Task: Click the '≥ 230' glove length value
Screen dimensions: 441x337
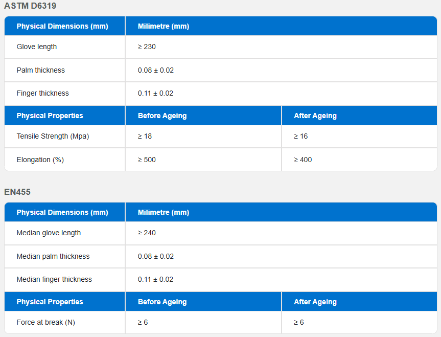Action: 147,47
